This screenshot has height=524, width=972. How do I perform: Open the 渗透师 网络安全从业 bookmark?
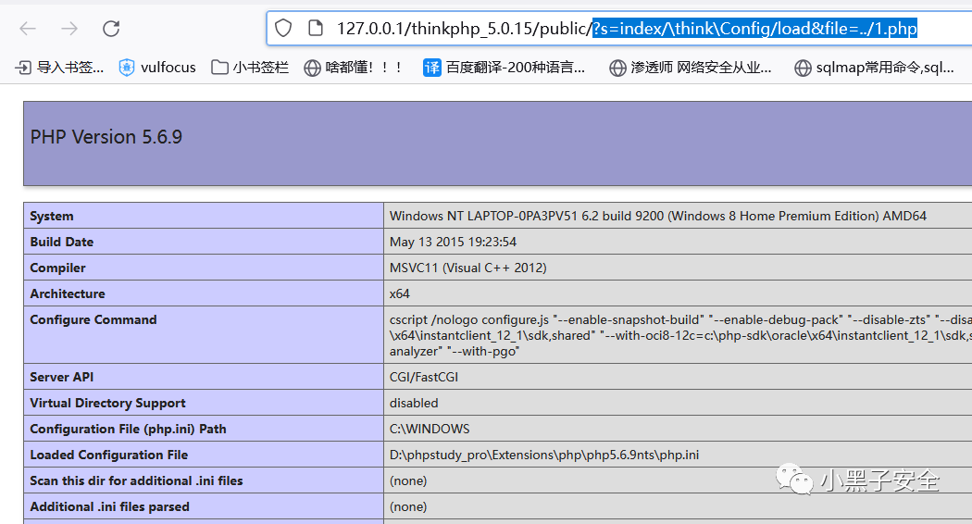(x=691, y=67)
